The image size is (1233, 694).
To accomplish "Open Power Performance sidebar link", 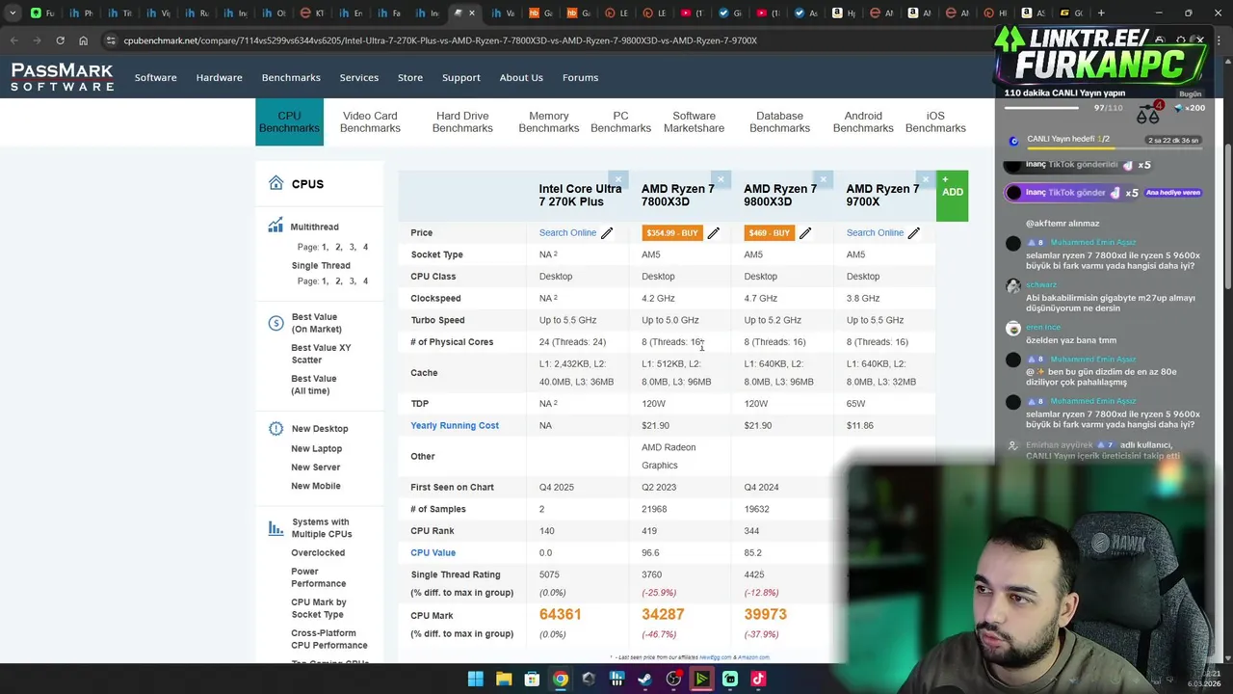I will pyautogui.click(x=318, y=577).
